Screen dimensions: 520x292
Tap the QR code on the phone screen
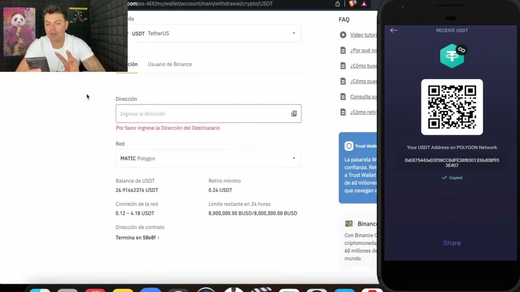coord(452,107)
